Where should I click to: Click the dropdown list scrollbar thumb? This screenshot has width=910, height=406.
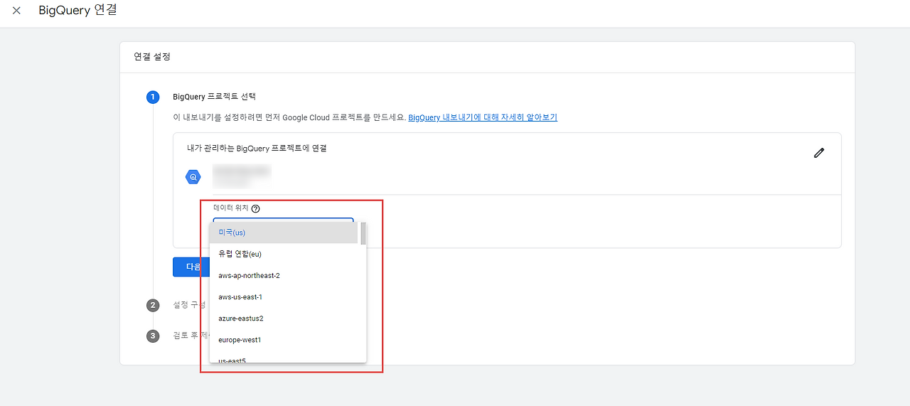coord(363,233)
